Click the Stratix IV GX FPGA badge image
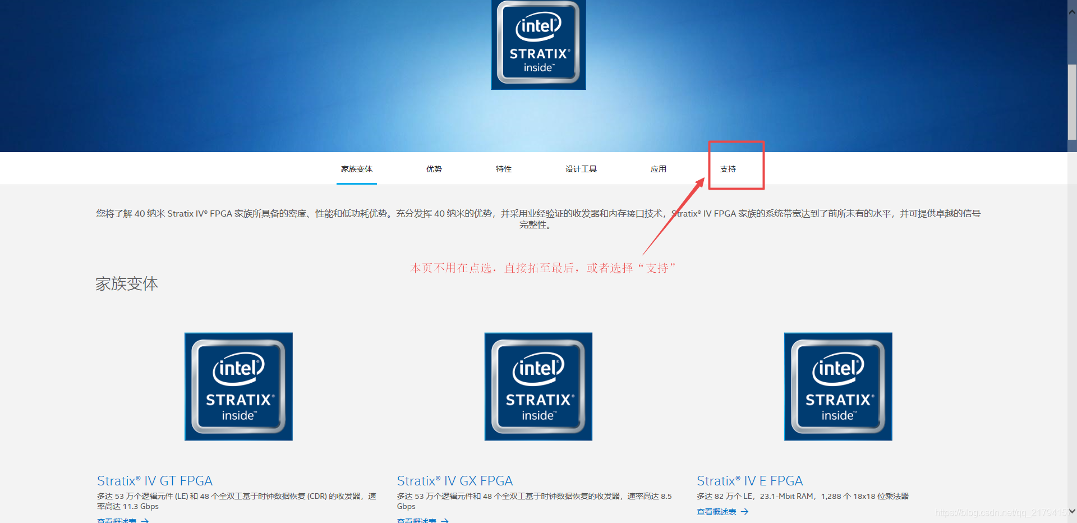Screen dimensions: 1077x523 pyautogui.click(x=538, y=387)
